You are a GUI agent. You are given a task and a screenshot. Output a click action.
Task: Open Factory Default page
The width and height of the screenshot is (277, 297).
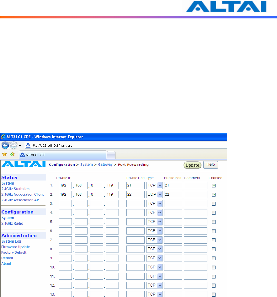(14, 252)
